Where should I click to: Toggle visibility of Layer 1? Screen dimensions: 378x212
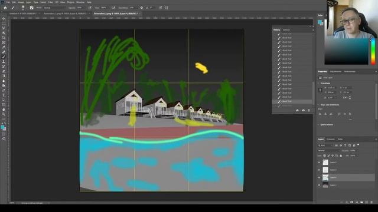[x=319, y=185]
